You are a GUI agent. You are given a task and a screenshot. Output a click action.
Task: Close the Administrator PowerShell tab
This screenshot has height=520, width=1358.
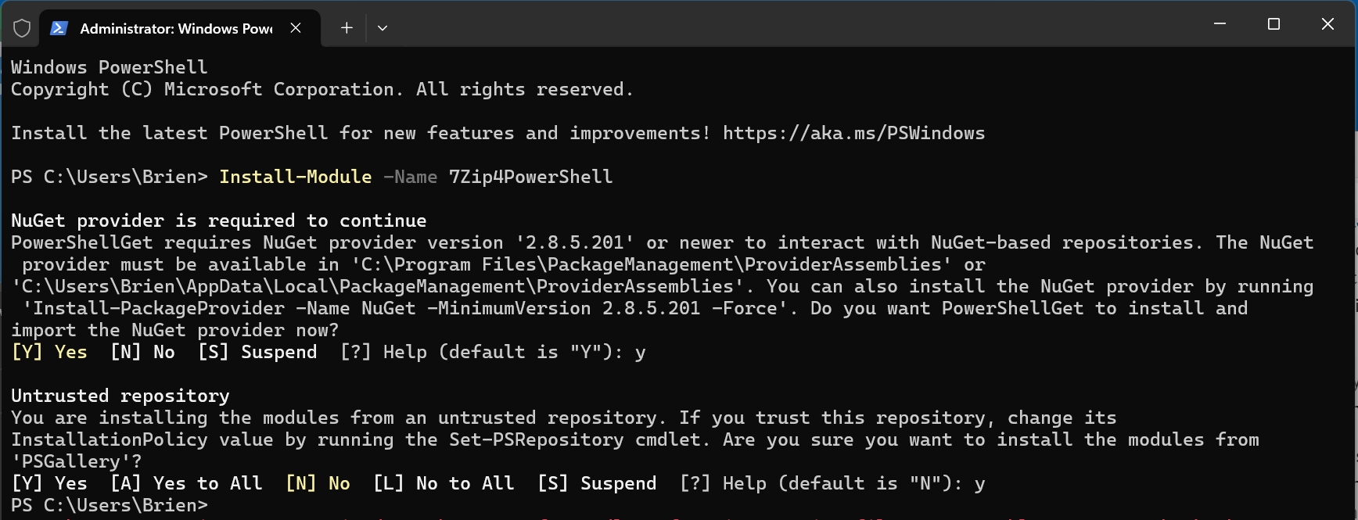pos(296,28)
